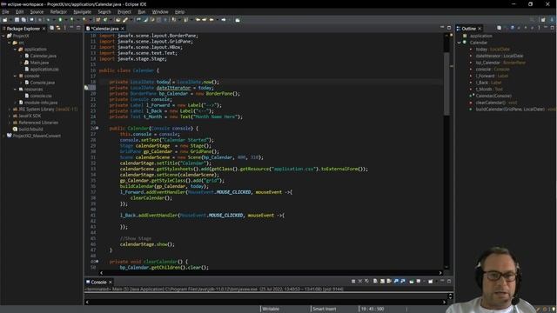557x313 pixels.
Task: Click the editor horizontal scroll right arrow
Action: [x=440, y=273]
